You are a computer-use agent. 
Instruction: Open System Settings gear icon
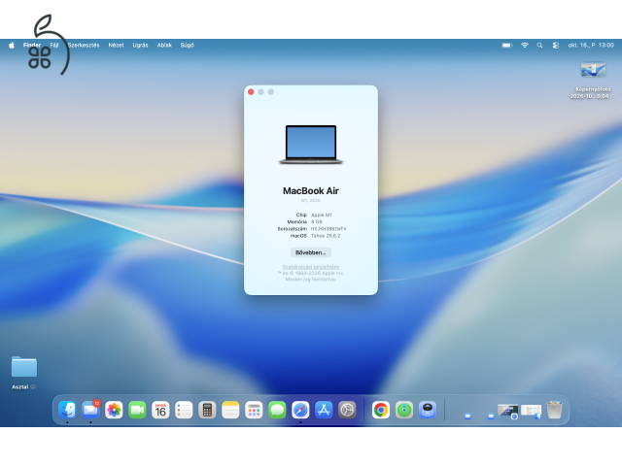point(347,410)
